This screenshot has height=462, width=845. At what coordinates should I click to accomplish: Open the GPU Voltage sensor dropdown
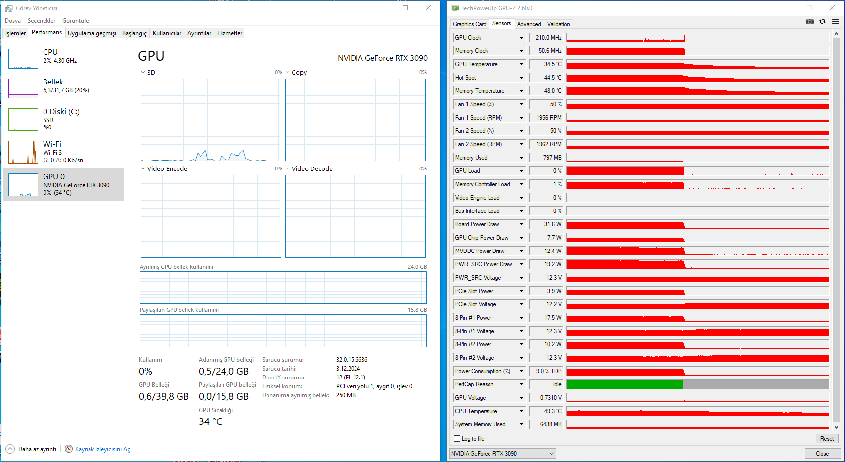521,398
